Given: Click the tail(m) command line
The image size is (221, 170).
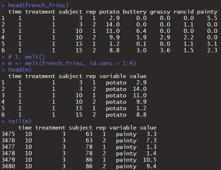Looking at the screenshot, I should point(16,121).
